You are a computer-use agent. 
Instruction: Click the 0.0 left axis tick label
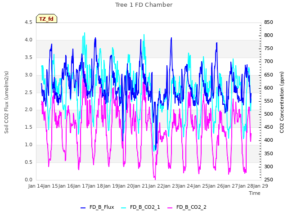click(x=28, y=180)
